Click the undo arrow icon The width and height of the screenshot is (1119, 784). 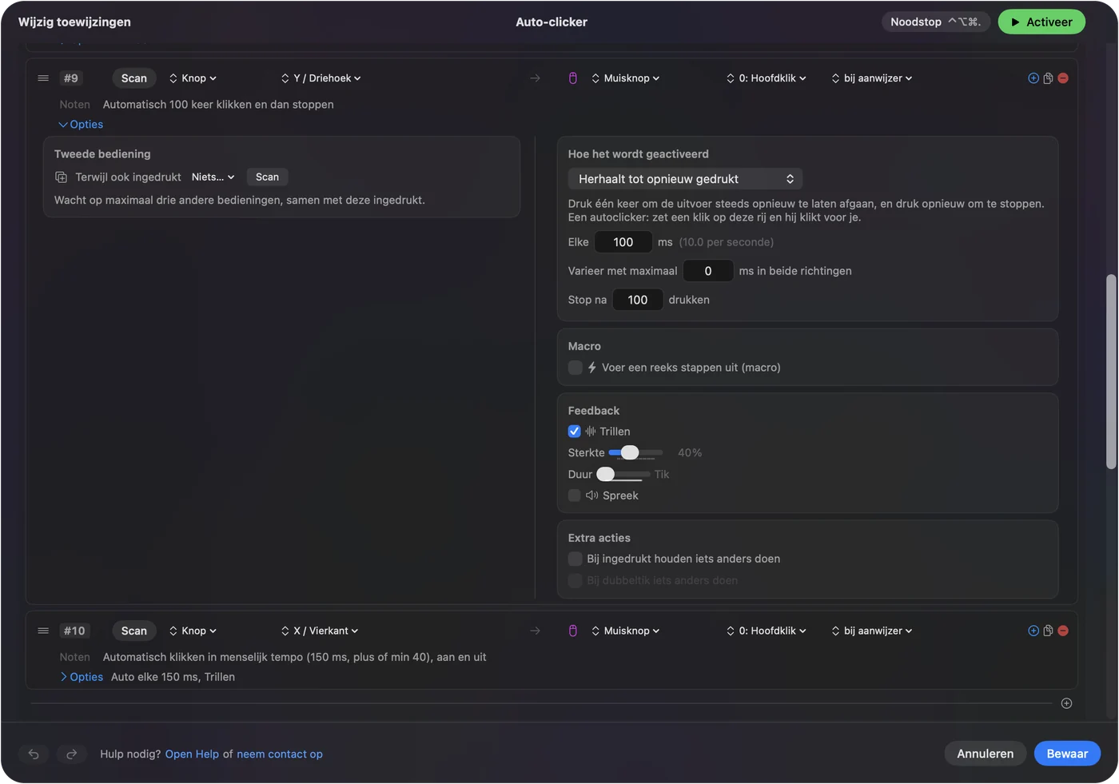pos(34,754)
